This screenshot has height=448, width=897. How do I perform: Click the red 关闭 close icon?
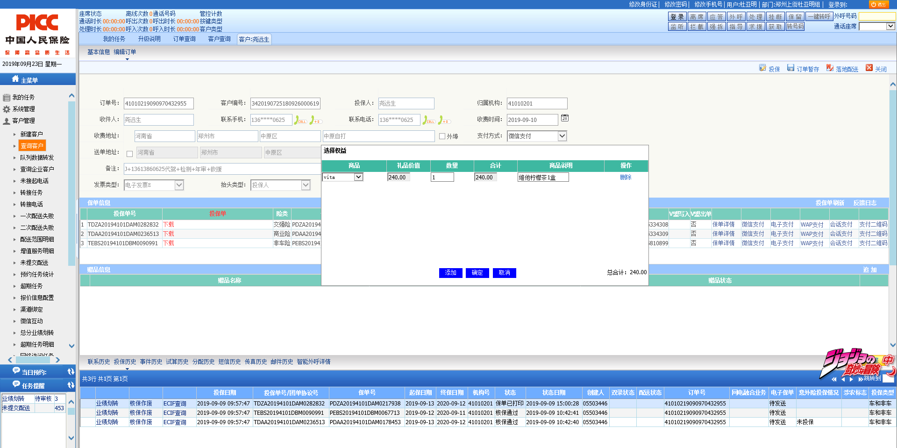pos(869,68)
